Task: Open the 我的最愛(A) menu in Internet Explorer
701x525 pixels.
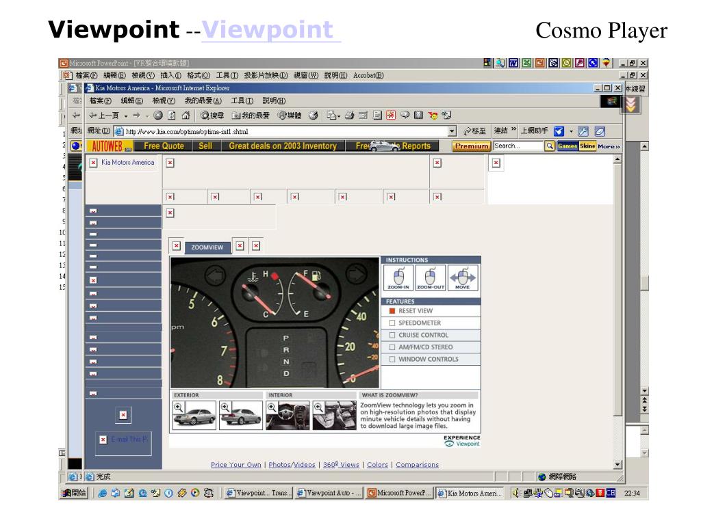Action: point(203,101)
